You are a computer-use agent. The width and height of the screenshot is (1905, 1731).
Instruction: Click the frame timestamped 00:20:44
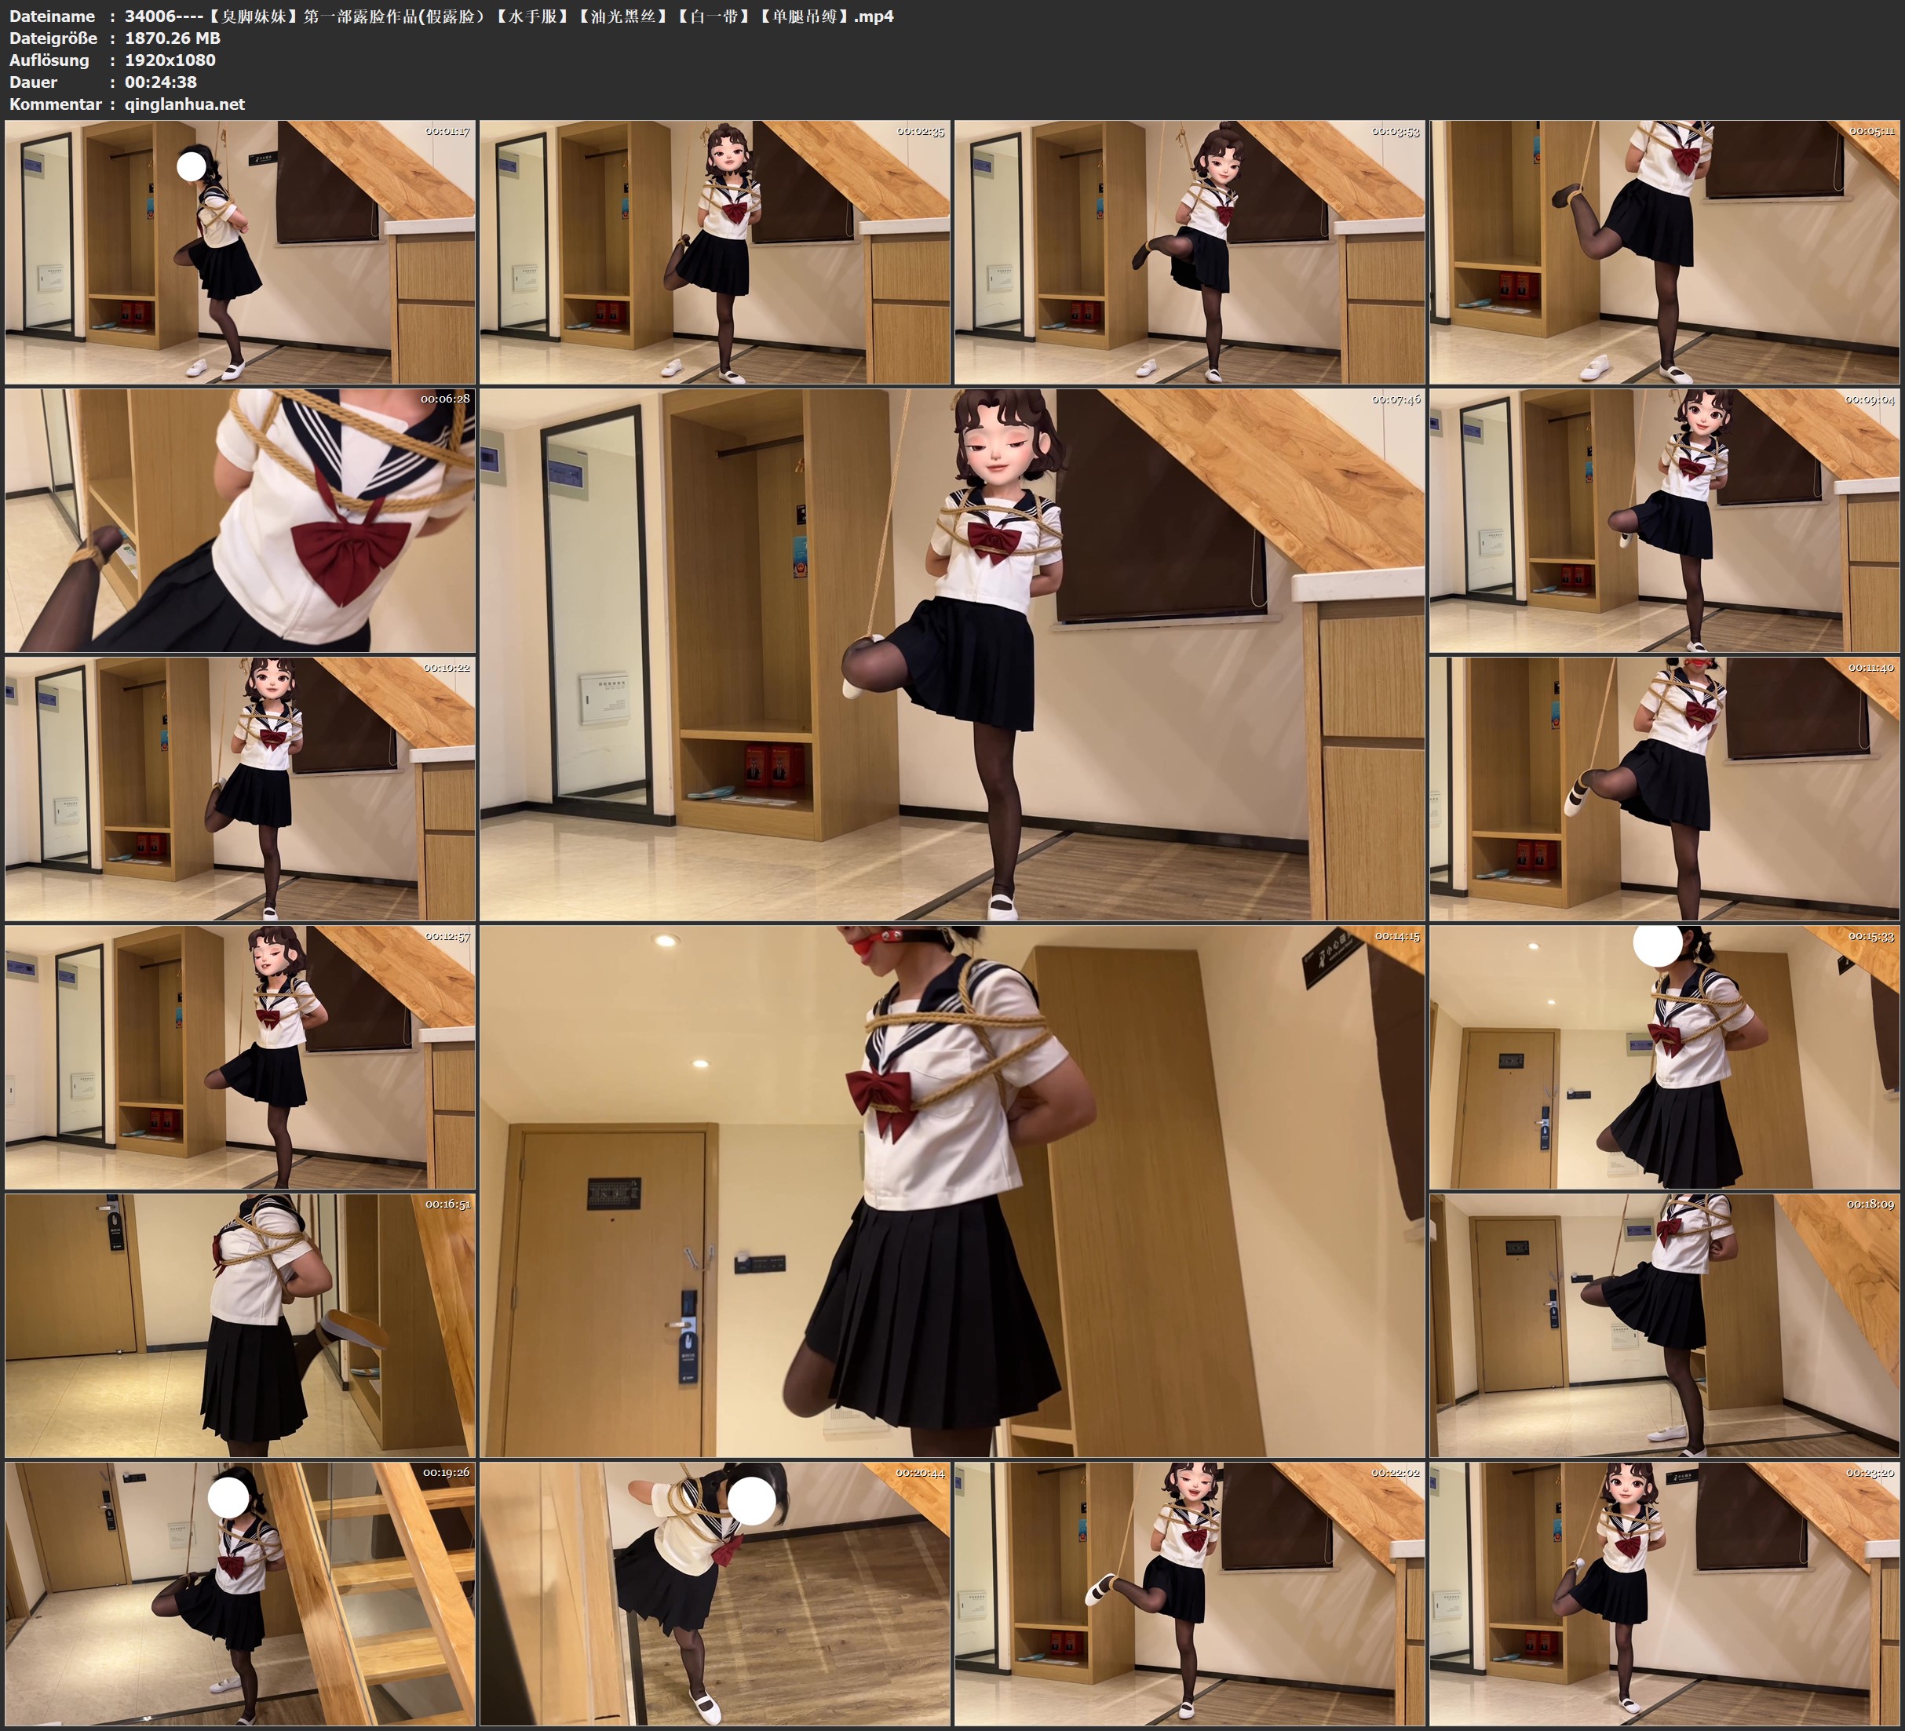714,1594
